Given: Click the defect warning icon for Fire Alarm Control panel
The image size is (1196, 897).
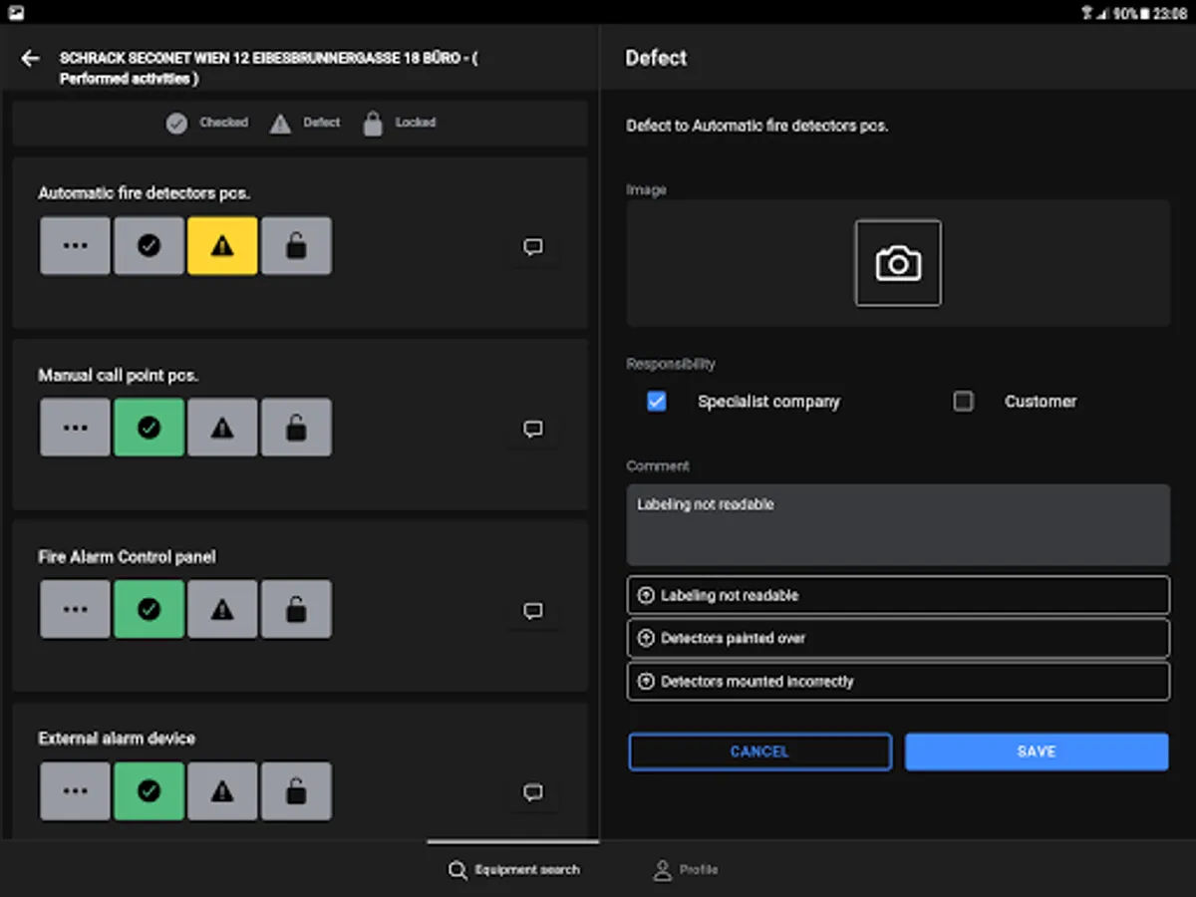Looking at the screenshot, I should (x=222, y=610).
